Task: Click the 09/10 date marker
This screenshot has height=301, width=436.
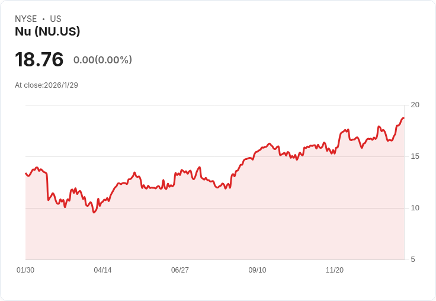Action: coord(257,270)
